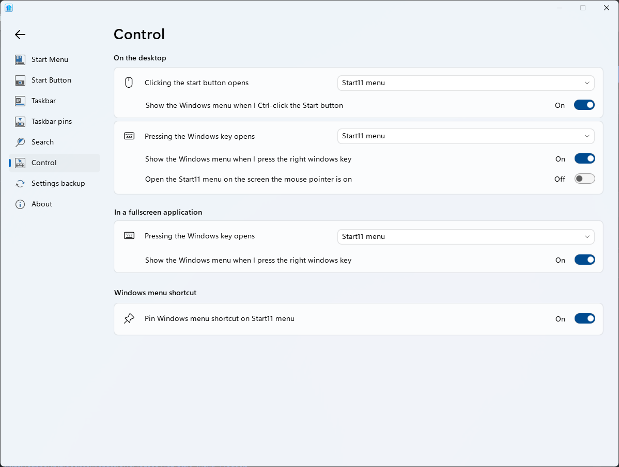Select Control in the sidebar
This screenshot has height=467, width=619.
click(x=54, y=163)
